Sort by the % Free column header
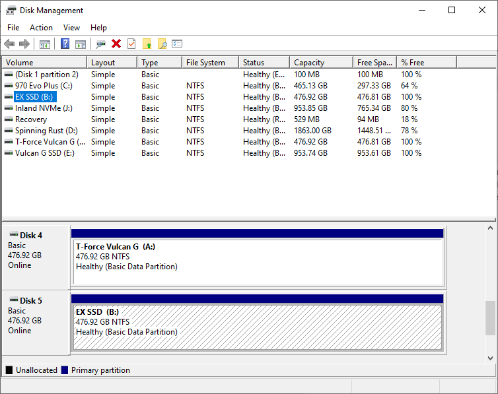498x394 pixels. [427, 63]
